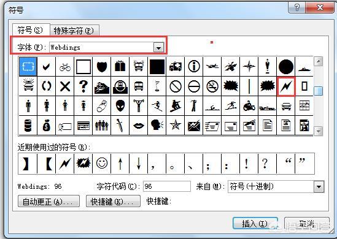
Task: Select the checkmark symbol
Action: [46, 67]
